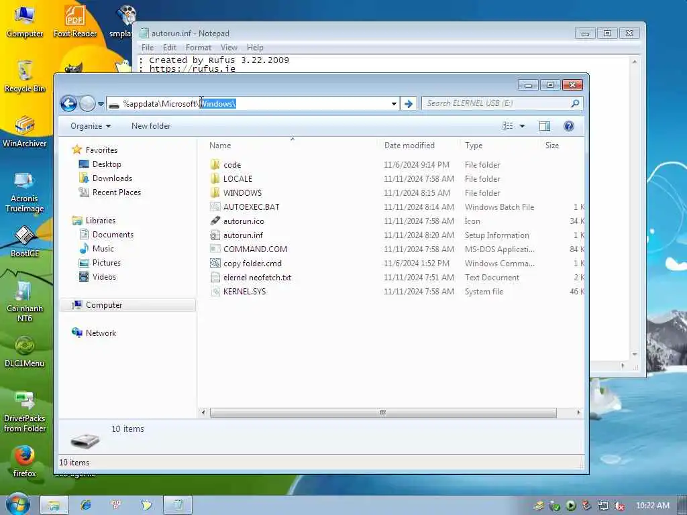Click the Foxit Reader desktop icon
Viewport: 687px width, 515px height.
[75, 21]
